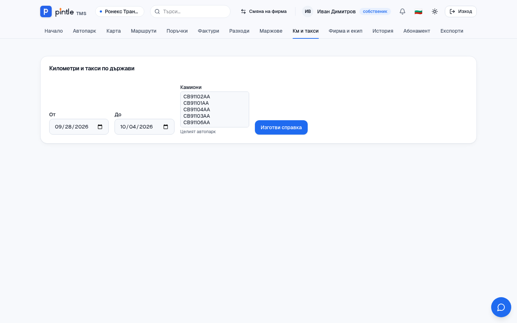Switch to the Фактури tab
The image size is (517, 323).
pos(209,31)
